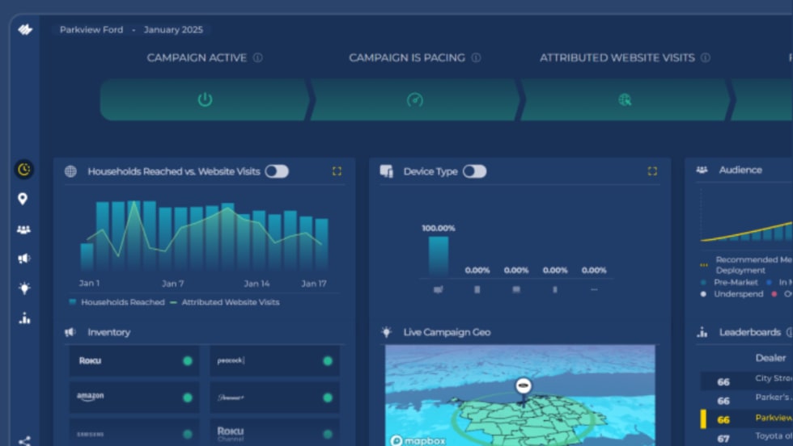This screenshot has width=793, height=446.
Task: Click the Recommended Media Deployment legend entry
Action: click(x=746, y=265)
